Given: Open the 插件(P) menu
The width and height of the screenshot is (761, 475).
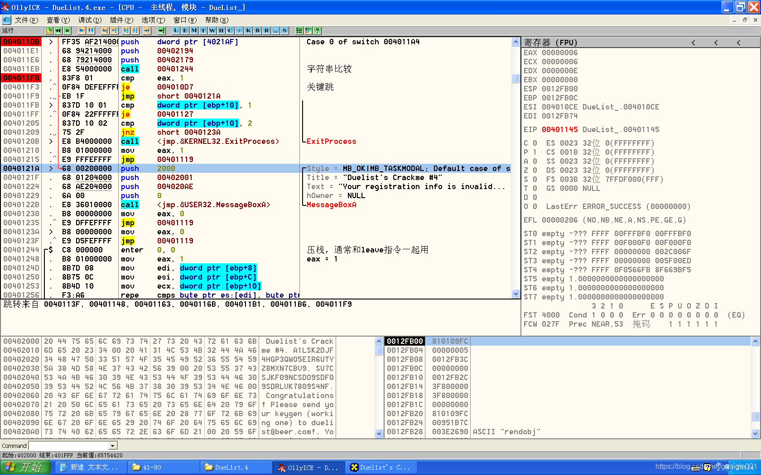Looking at the screenshot, I should [121, 20].
